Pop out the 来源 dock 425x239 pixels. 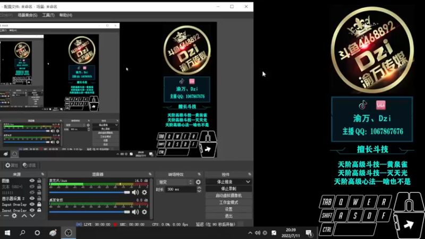[42, 174]
